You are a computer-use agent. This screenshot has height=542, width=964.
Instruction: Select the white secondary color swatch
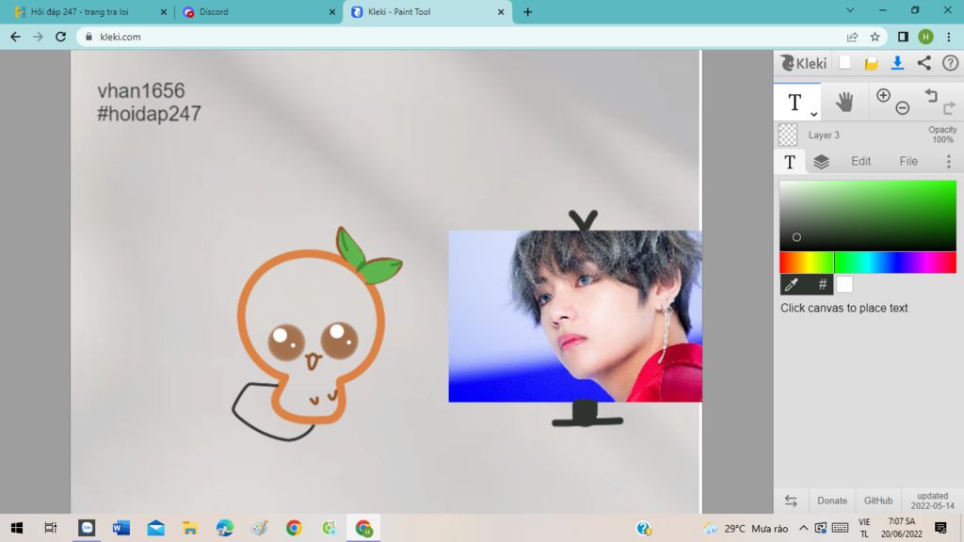tap(844, 284)
